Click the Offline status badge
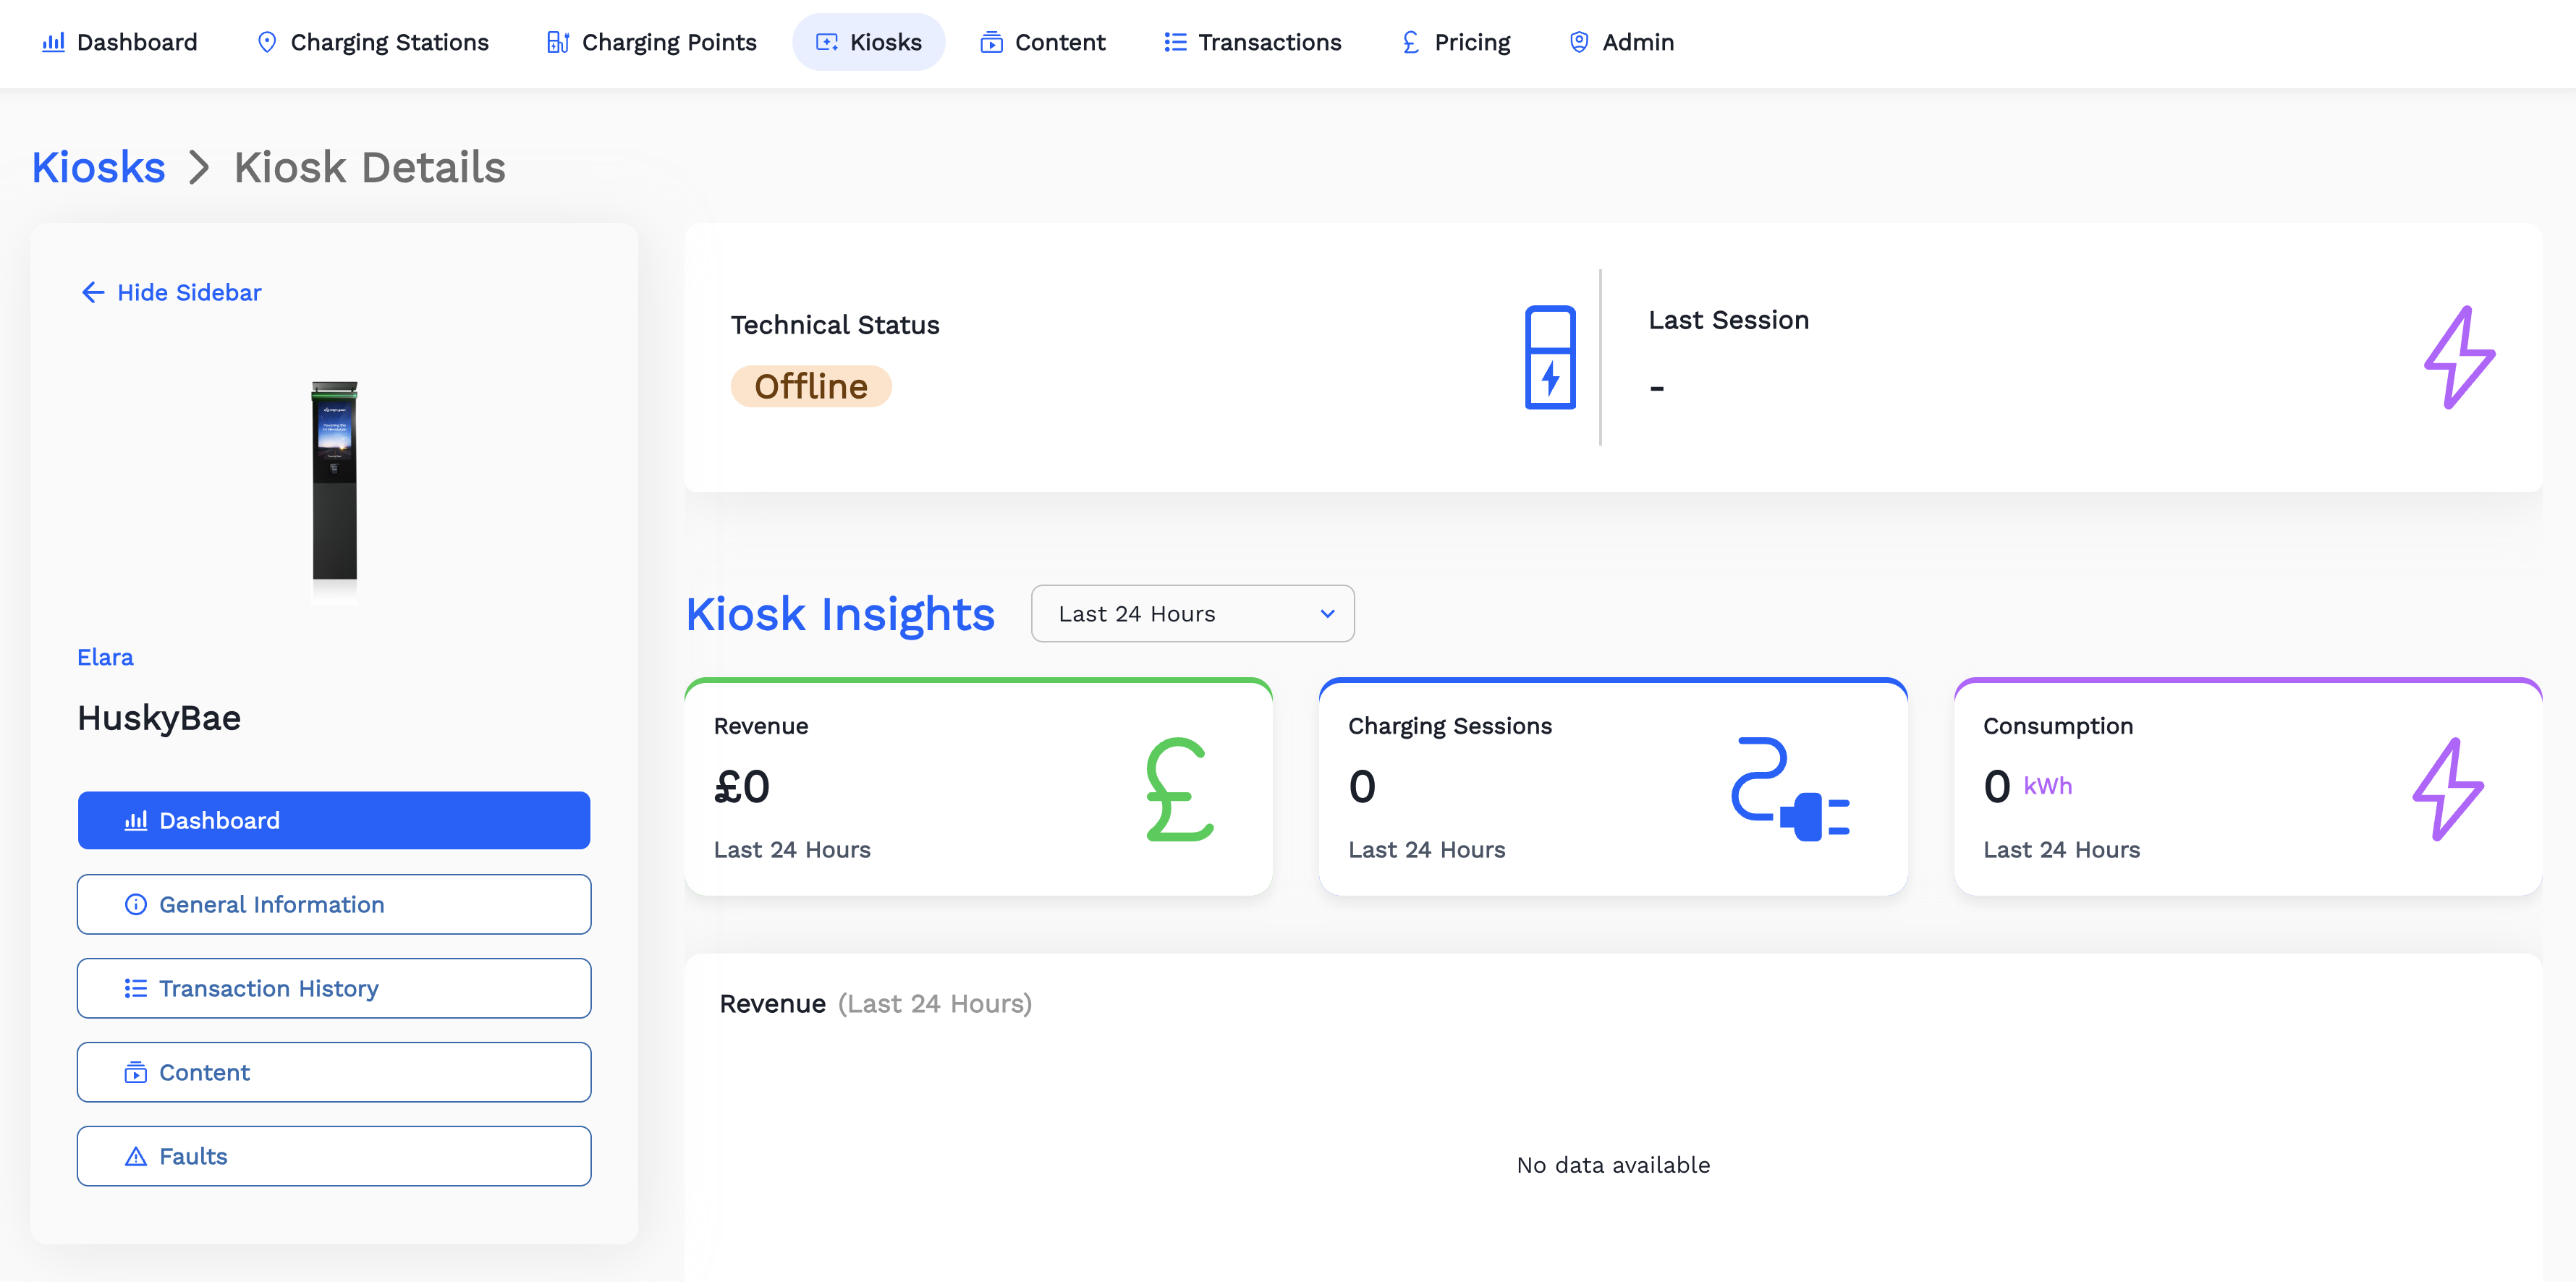The height and width of the screenshot is (1282, 2576). 810,386
